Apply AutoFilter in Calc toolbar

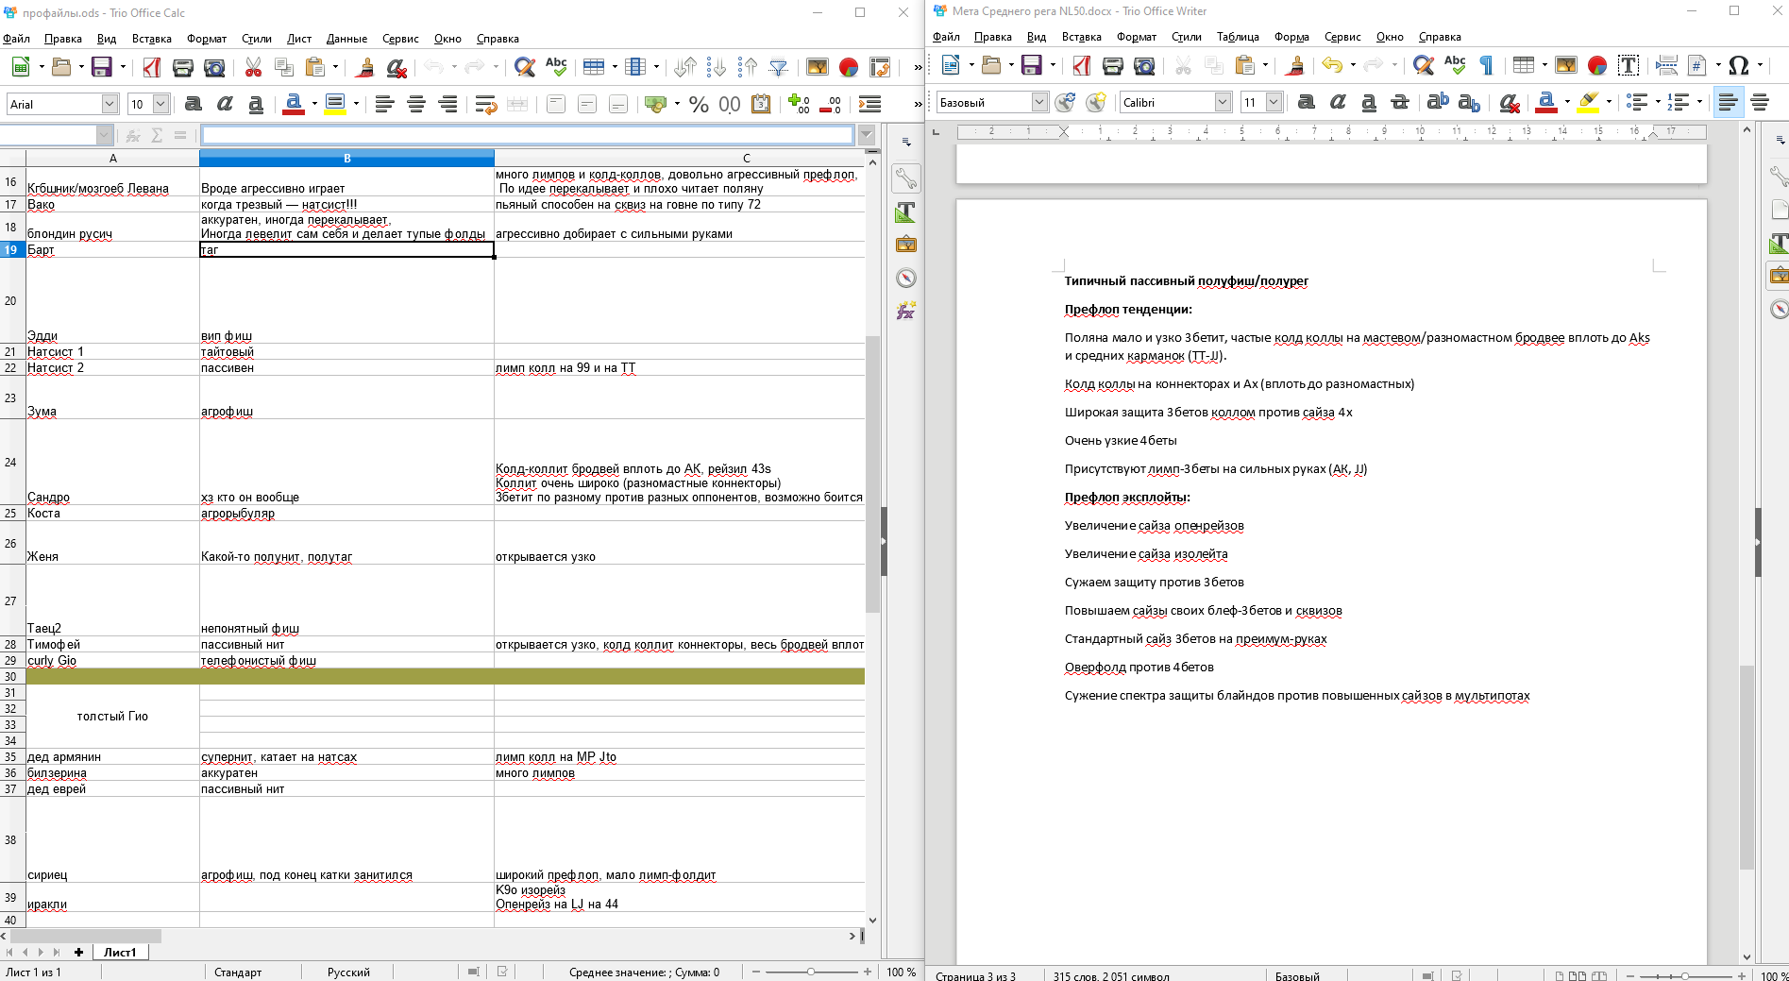tap(779, 67)
